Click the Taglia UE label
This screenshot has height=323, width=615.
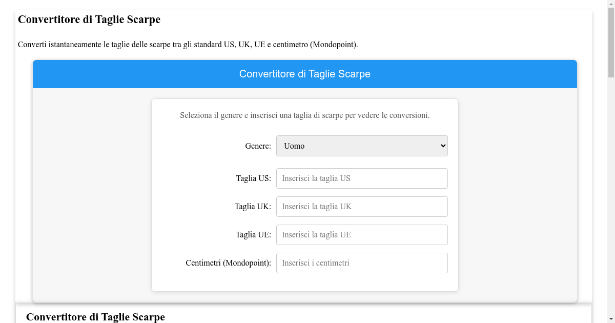click(x=253, y=234)
